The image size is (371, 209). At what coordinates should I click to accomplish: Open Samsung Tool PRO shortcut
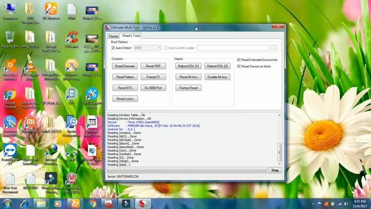10,127
